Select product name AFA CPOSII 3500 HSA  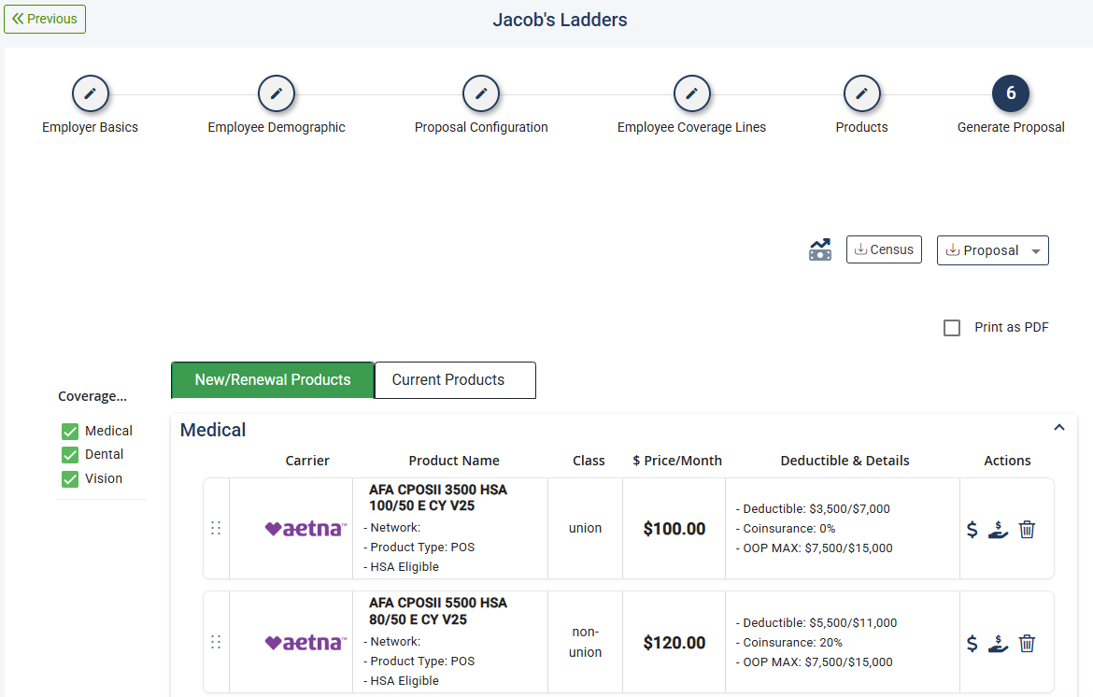click(x=438, y=498)
